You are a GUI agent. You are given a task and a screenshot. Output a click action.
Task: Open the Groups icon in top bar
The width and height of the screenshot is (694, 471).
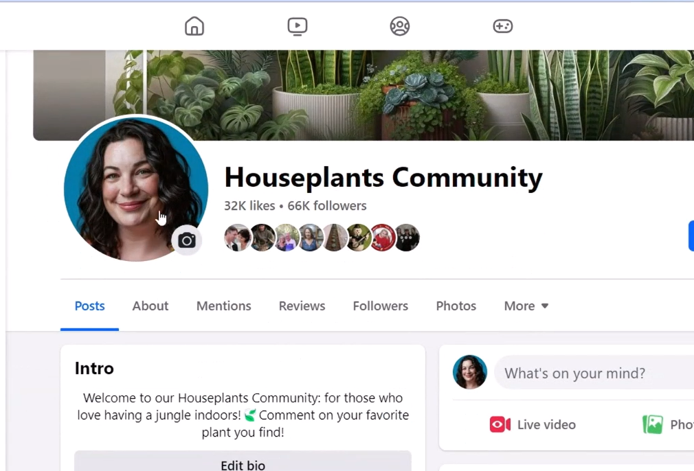[400, 26]
